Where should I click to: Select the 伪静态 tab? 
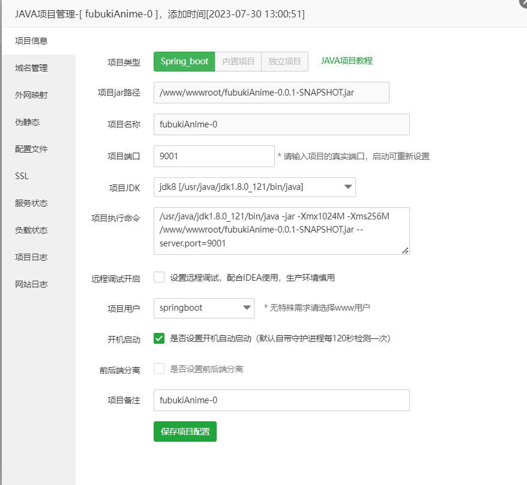(27, 122)
